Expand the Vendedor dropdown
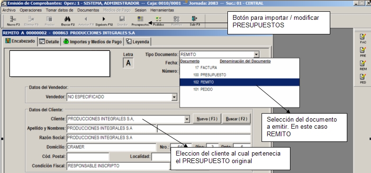The height and width of the screenshot is (173, 371). (x=174, y=97)
